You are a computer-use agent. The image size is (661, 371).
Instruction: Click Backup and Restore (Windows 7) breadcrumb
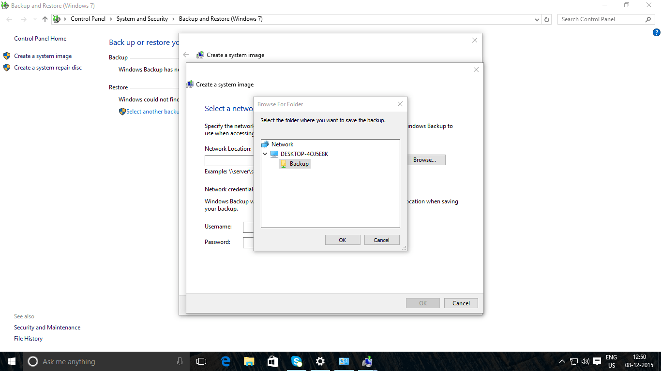pos(221,19)
